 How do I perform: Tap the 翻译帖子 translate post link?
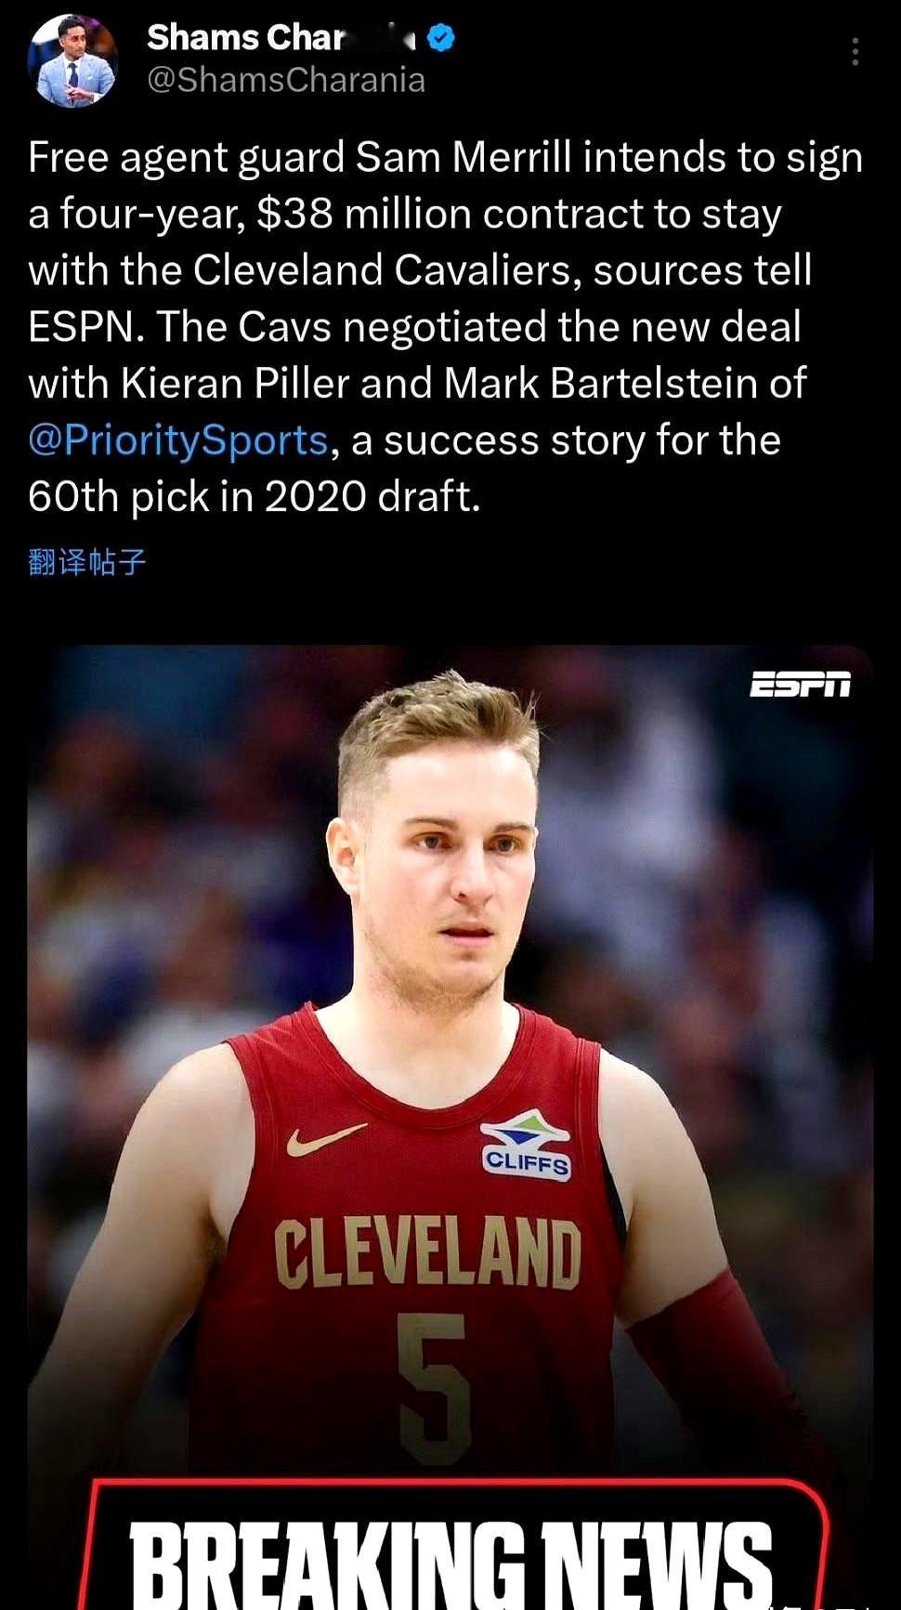click(x=87, y=562)
